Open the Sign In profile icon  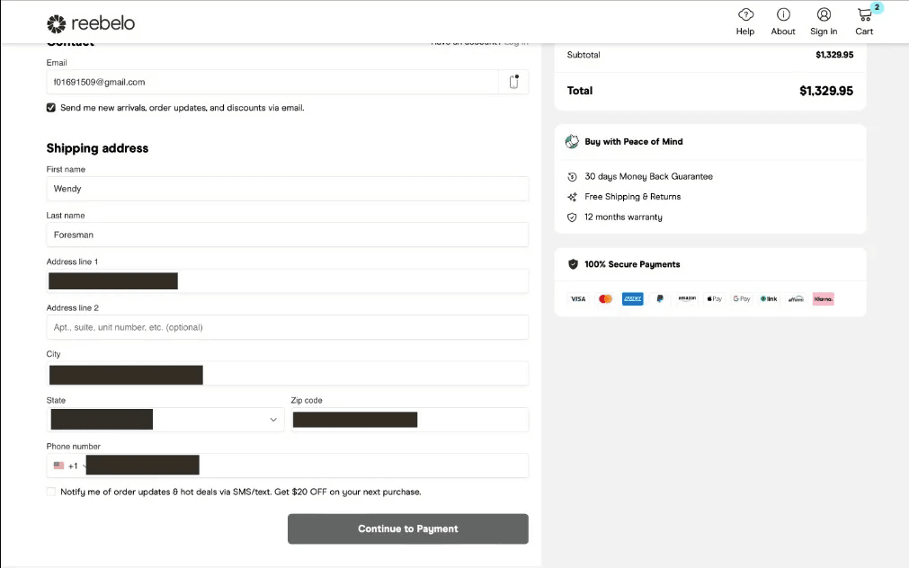click(x=824, y=14)
